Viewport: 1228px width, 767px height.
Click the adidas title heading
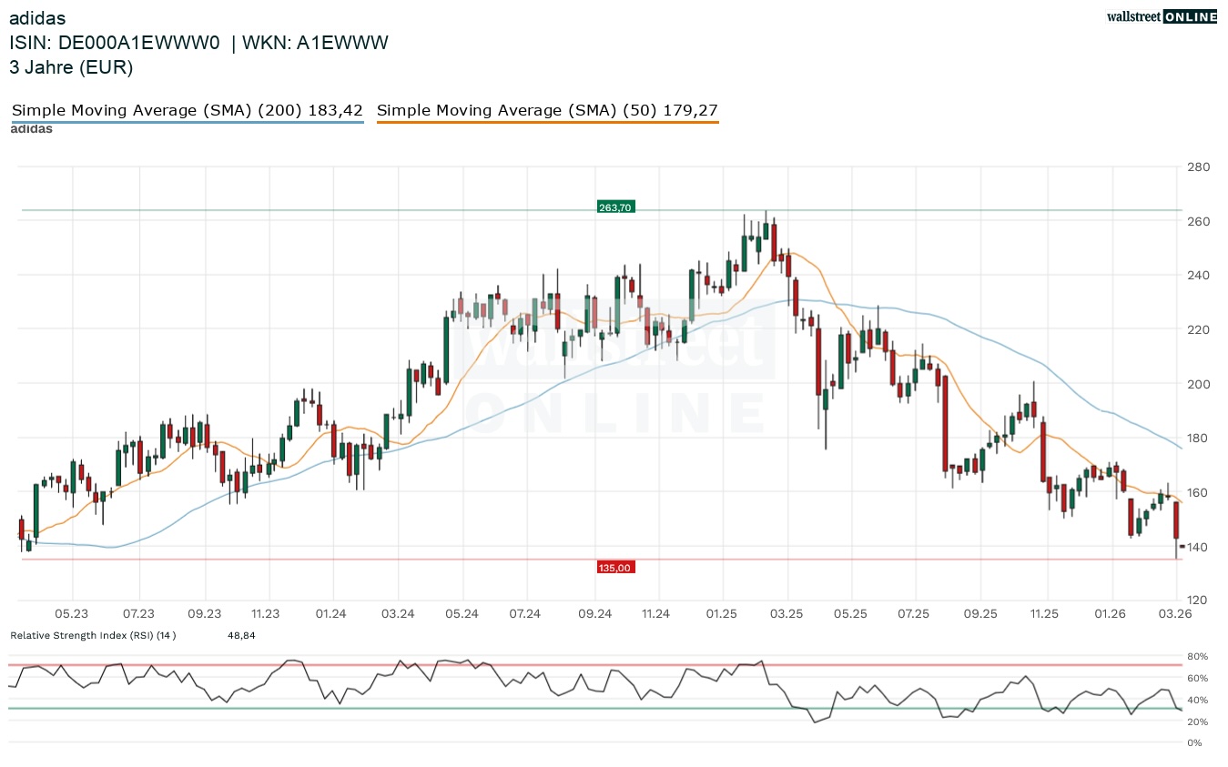tap(37, 18)
